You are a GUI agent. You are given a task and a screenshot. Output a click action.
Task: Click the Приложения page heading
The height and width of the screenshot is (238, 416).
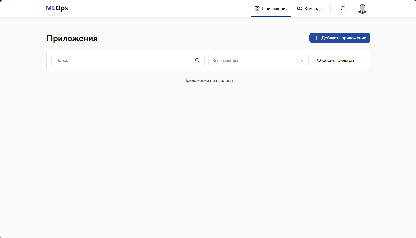click(x=72, y=38)
